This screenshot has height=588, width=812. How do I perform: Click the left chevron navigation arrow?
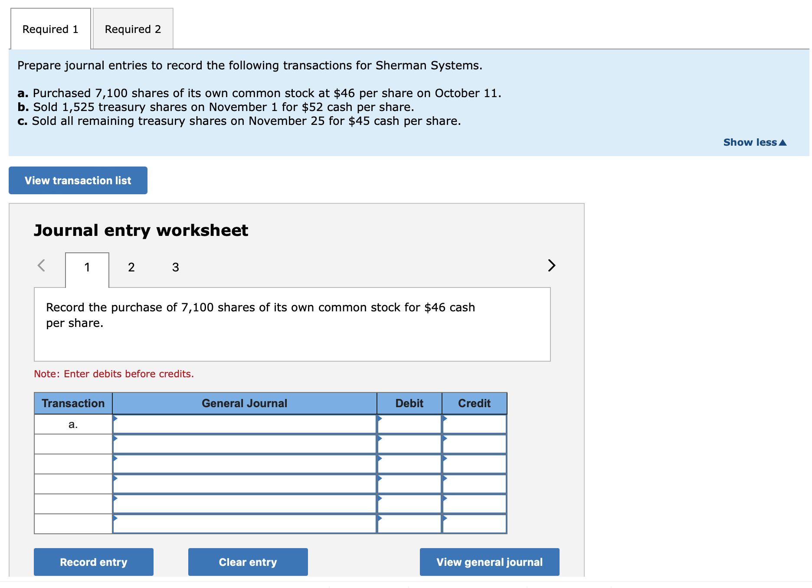tap(41, 266)
